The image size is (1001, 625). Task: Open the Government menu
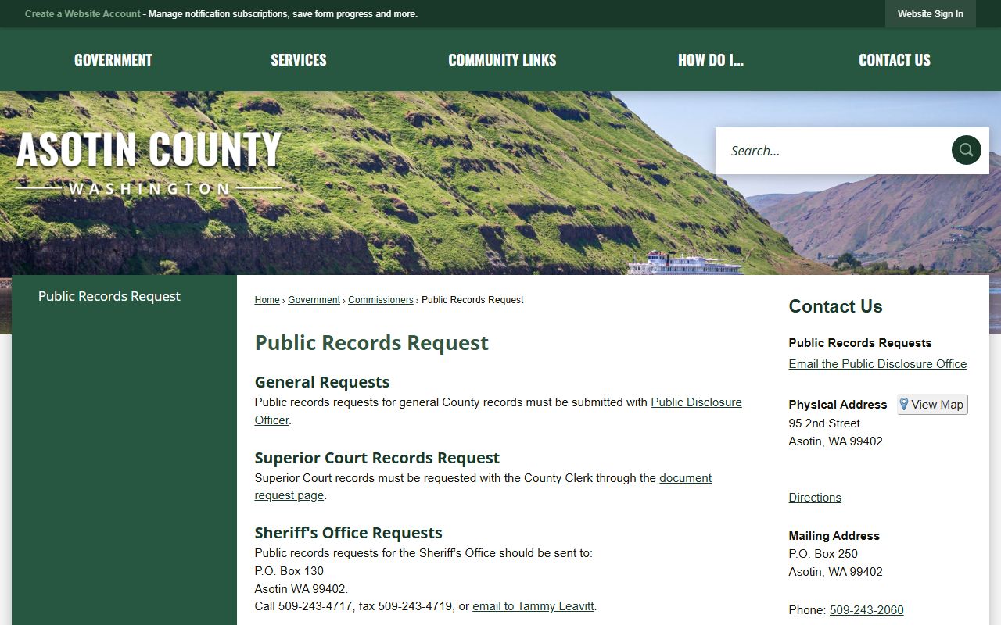pos(113,60)
